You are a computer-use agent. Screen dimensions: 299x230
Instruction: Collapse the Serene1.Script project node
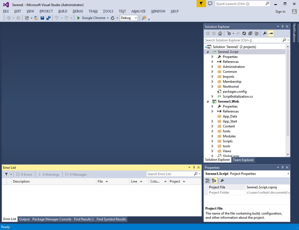(x=208, y=52)
